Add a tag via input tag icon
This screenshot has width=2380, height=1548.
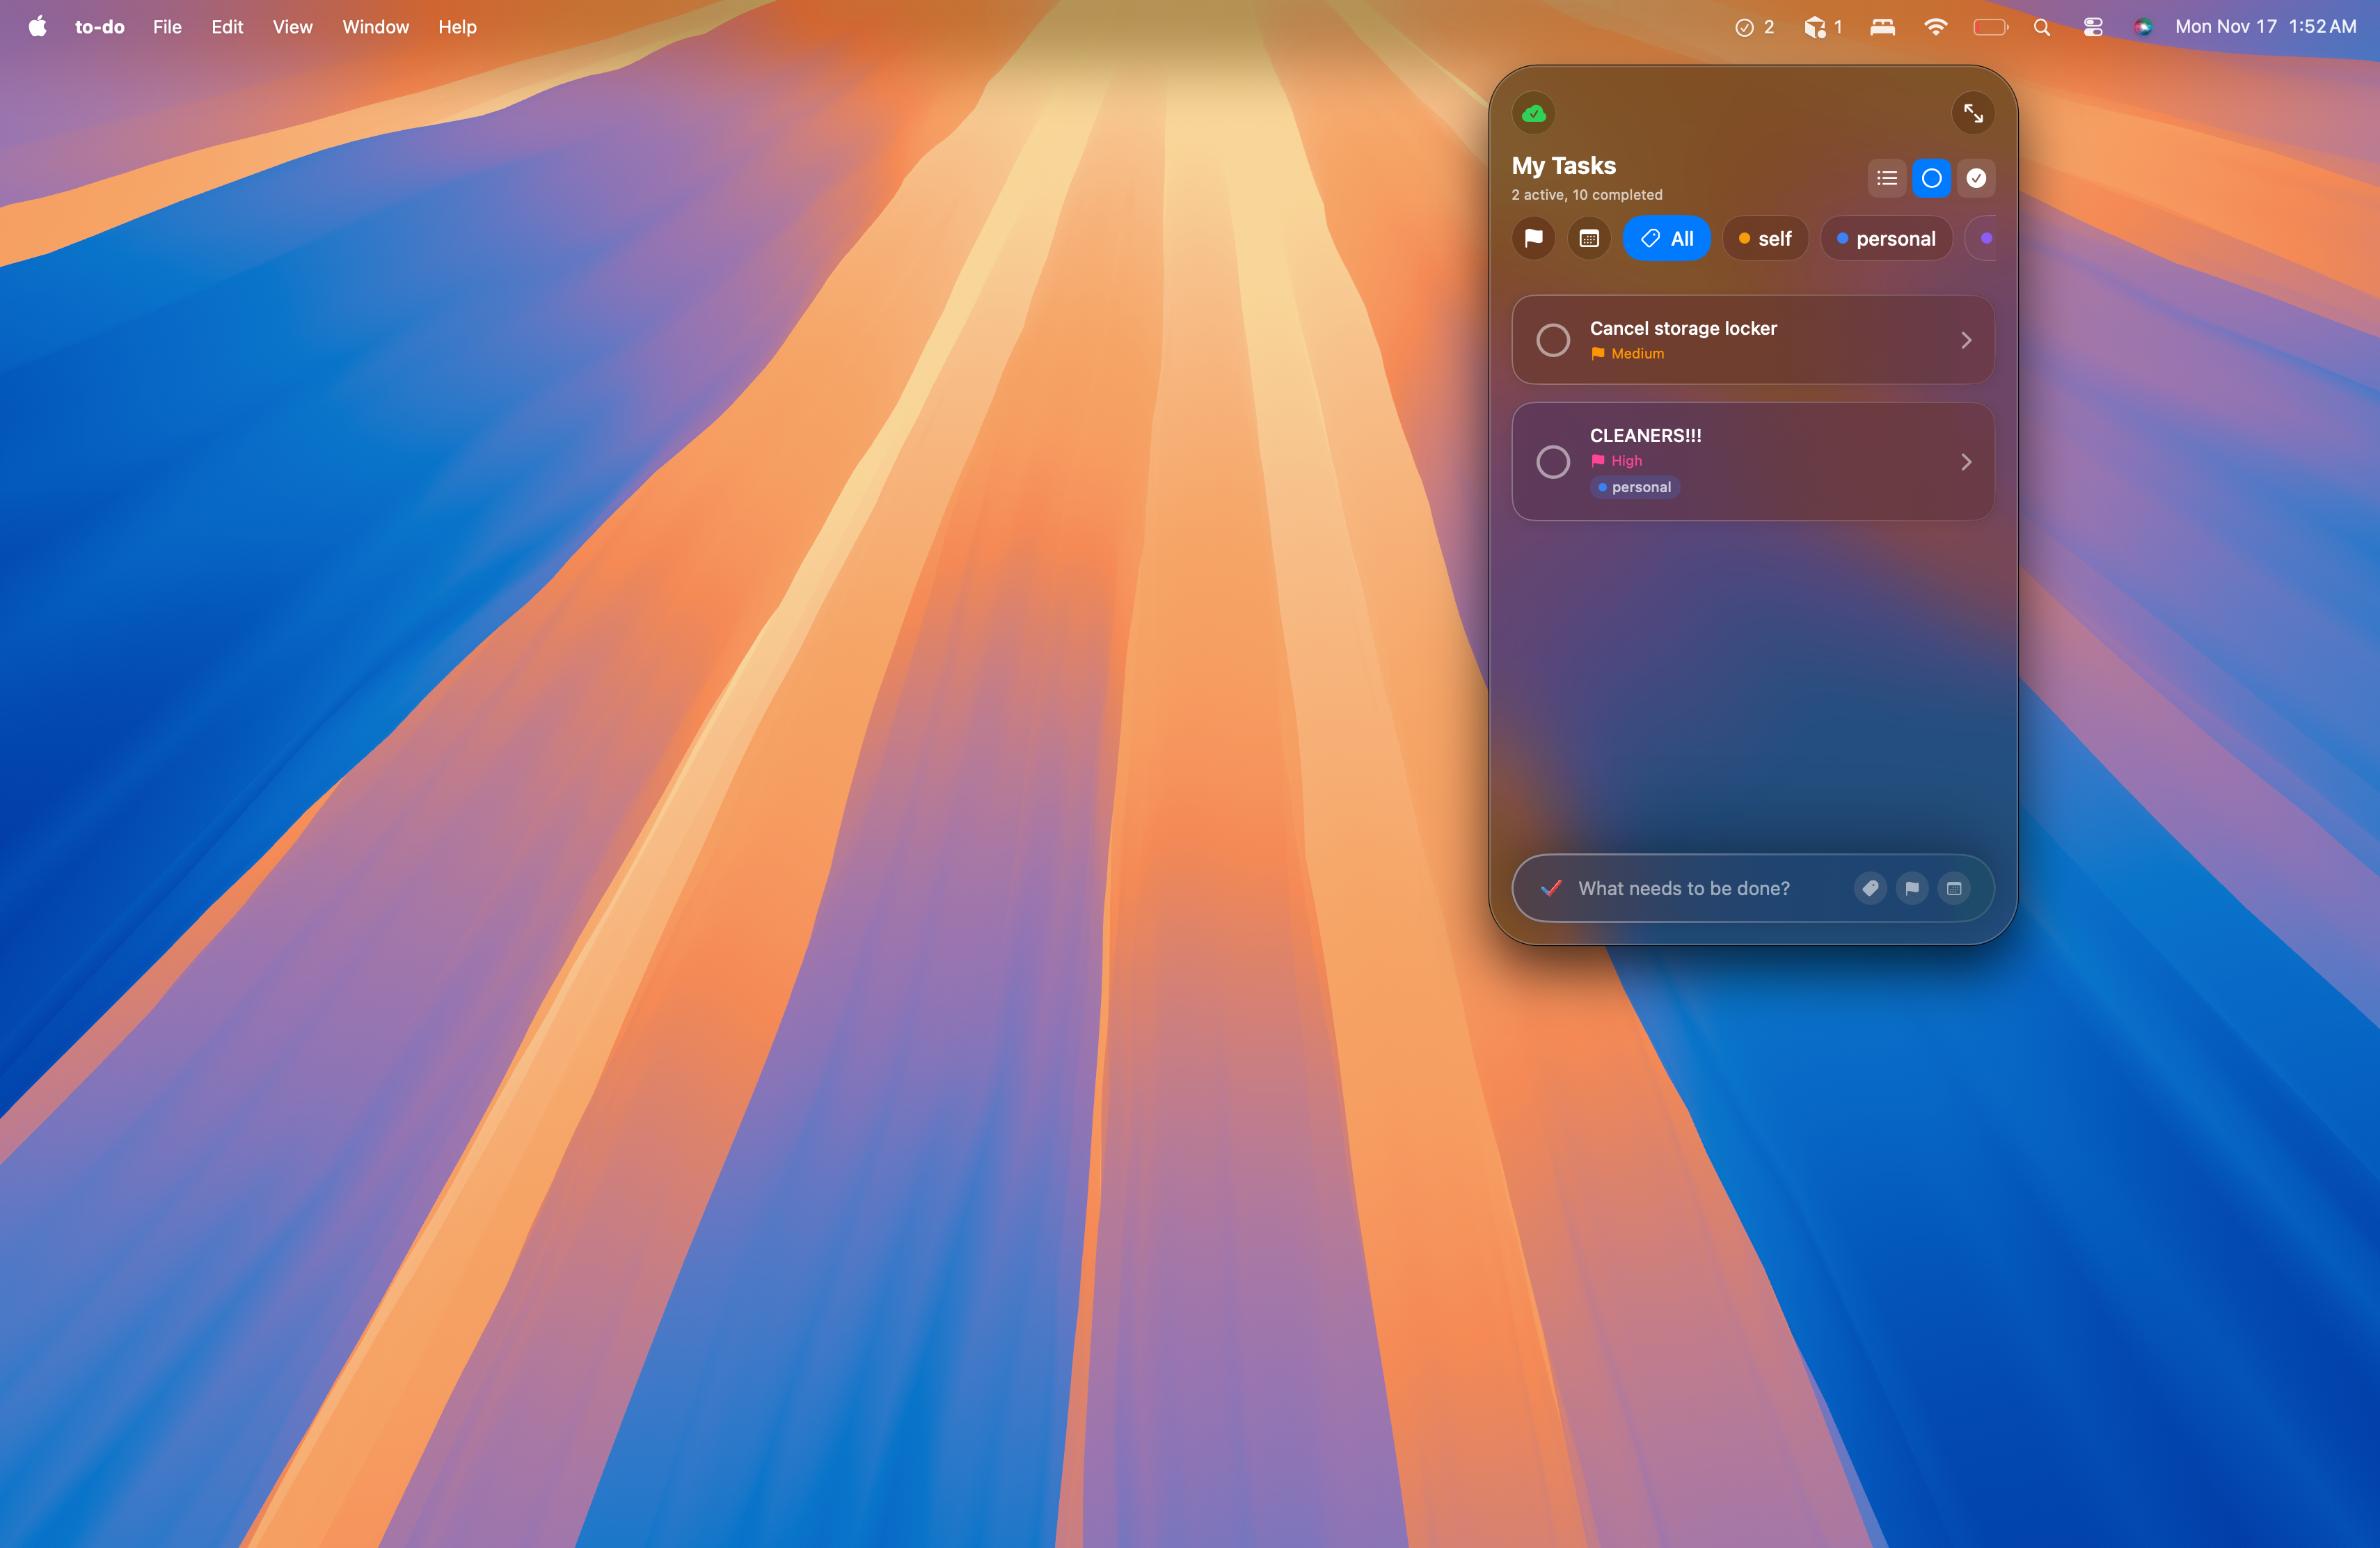click(x=1869, y=888)
